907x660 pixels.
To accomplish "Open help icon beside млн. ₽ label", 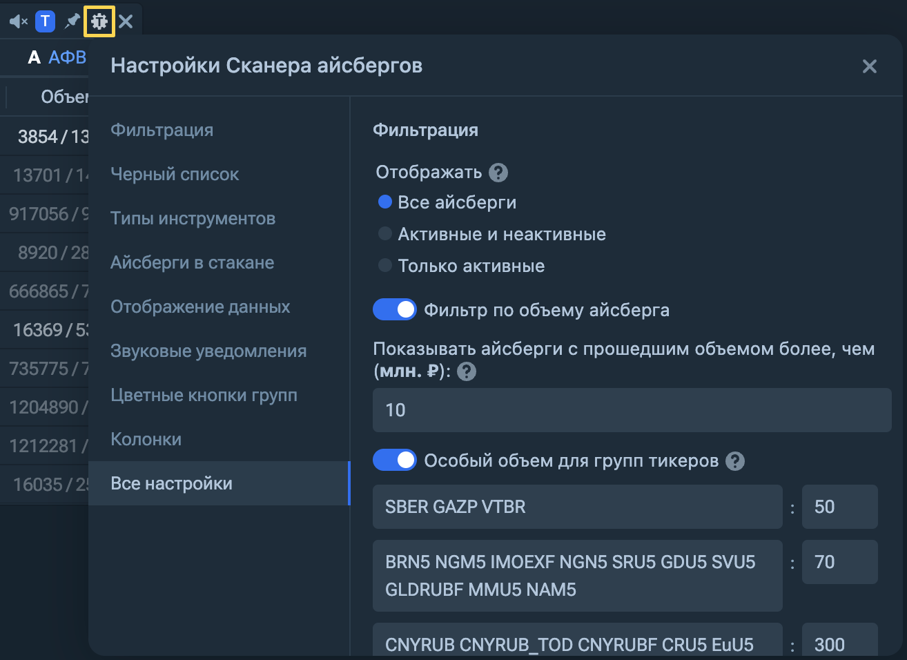I will tap(467, 371).
